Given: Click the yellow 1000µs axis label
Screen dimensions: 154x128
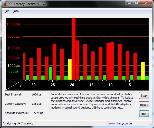Looking at the screenshot, I should click(x=14, y=66).
